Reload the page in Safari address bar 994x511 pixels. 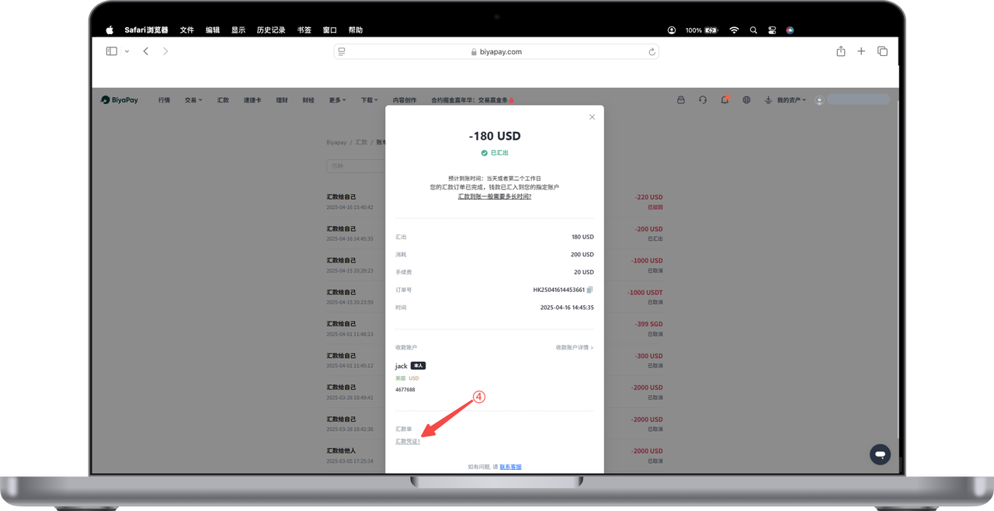[652, 52]
